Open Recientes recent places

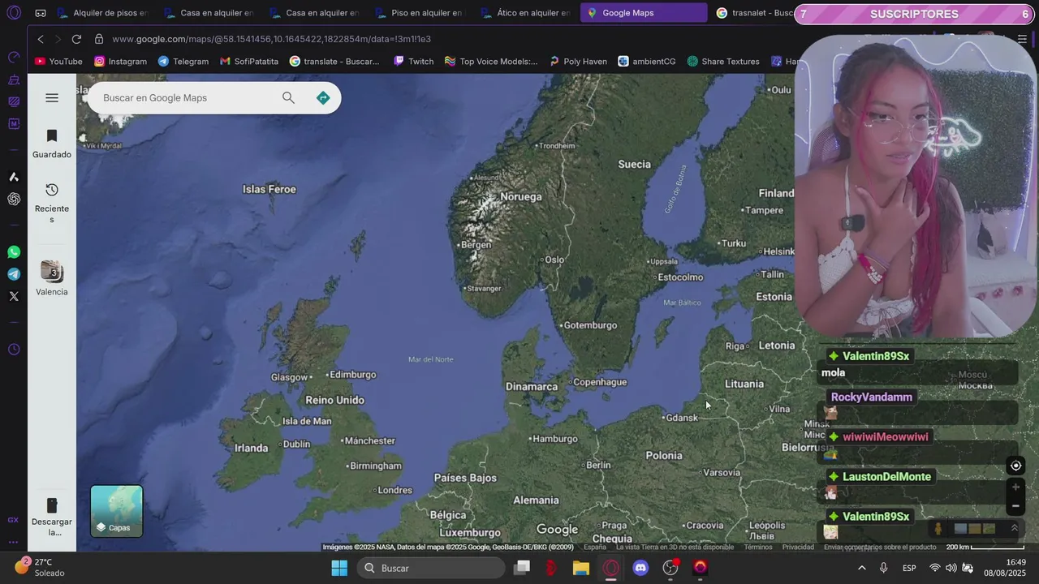(52, 203)
